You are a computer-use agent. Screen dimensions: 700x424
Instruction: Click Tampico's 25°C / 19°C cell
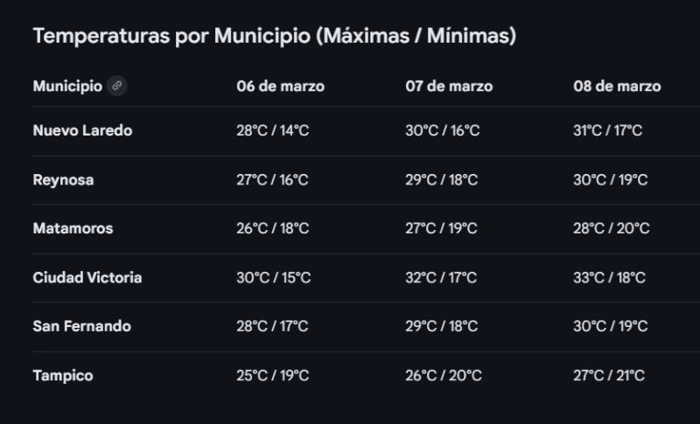point(272,376)
